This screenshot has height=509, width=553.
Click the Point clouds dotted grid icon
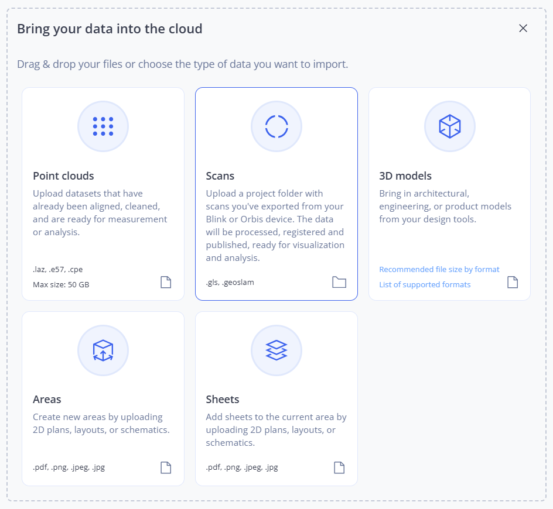tap(103, 126)
